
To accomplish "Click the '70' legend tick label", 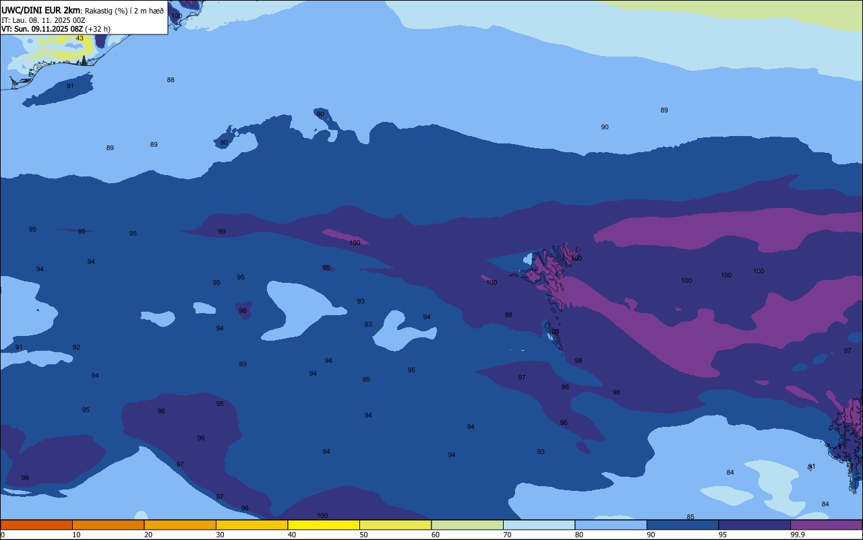I will pos(507,535).
